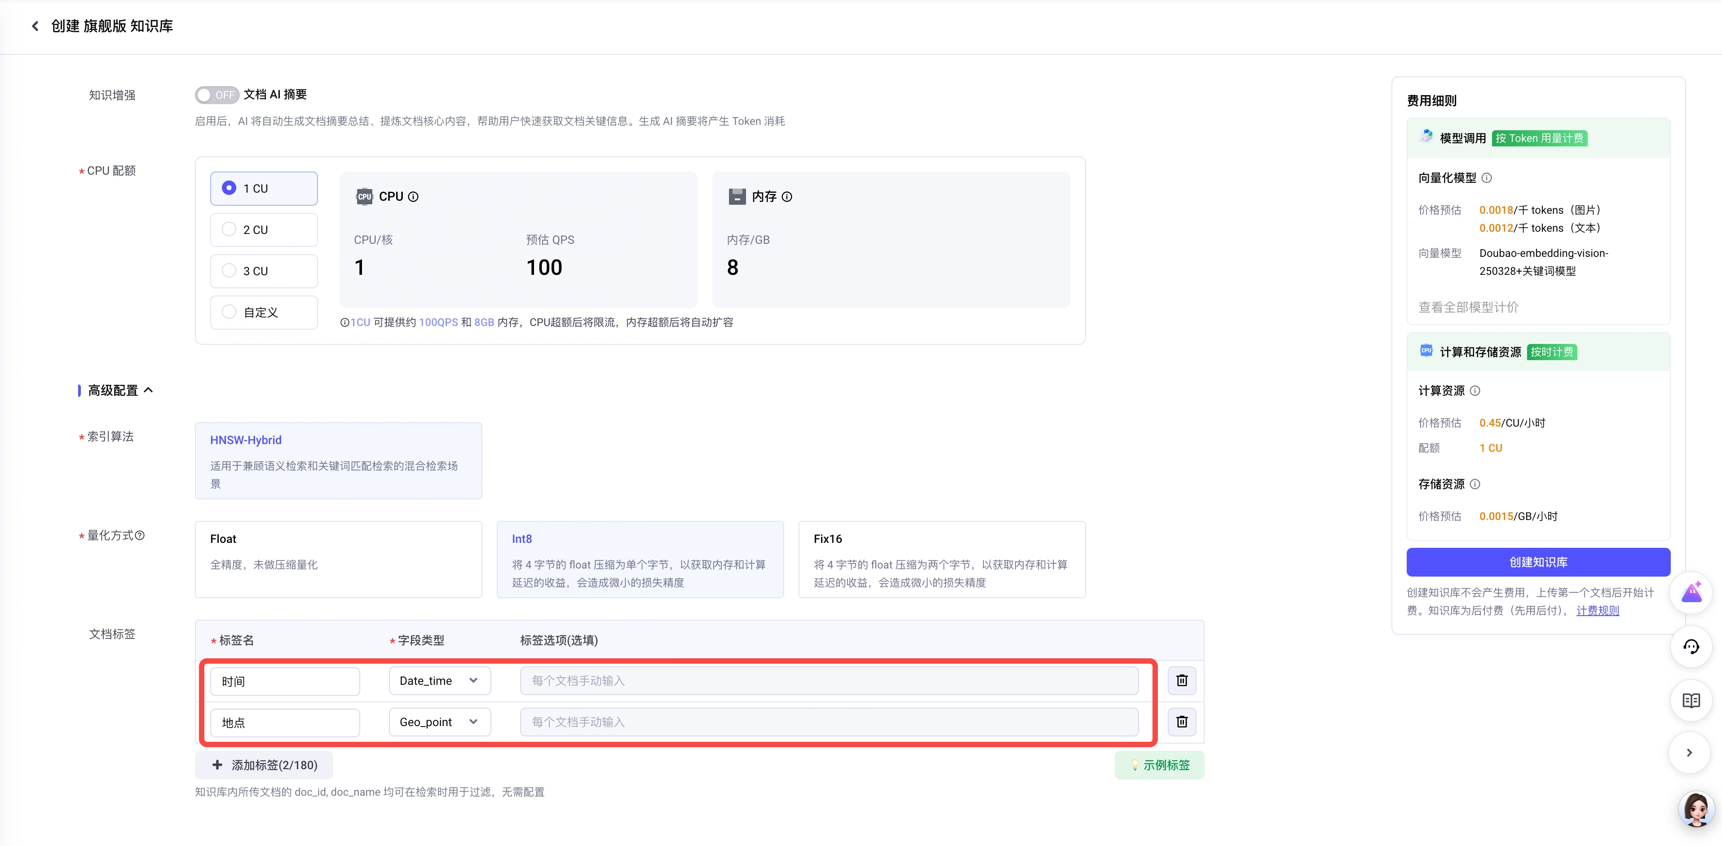Go back using the header arrow
The width and height of the screenshot is (1722, 846).
(35, 26)
